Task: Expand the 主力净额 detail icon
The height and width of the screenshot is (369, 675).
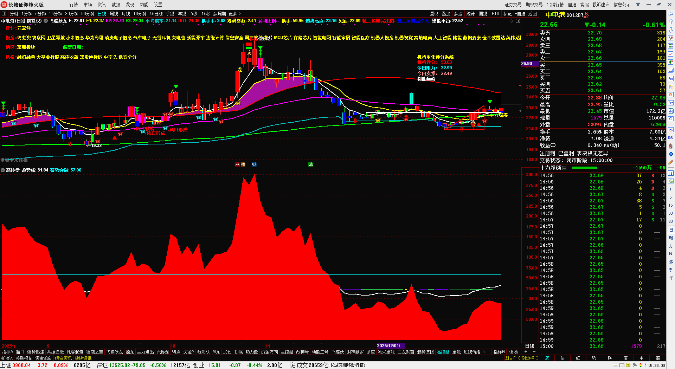Action: click(x=564, y=168)
